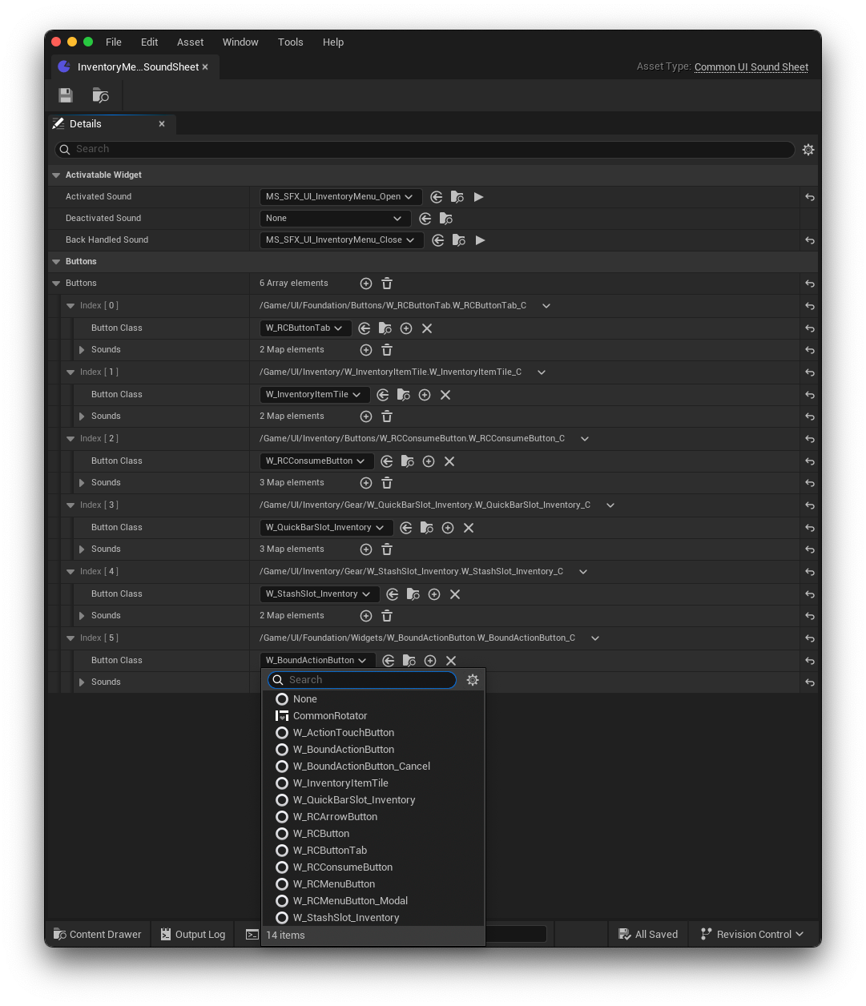Reset Activated Sound to default value
This screenshot has width=866, height=1006.
(810, 197)
